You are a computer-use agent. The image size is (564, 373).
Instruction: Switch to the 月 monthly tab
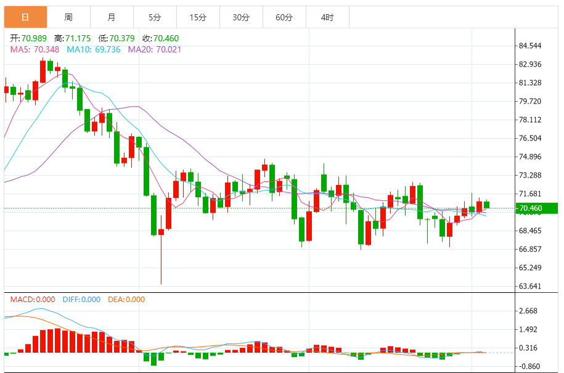coord(112,17)
